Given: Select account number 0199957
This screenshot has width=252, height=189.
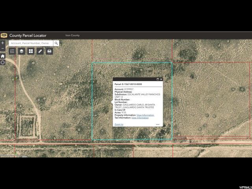Looking at the screenshot, I should [129, 89].
